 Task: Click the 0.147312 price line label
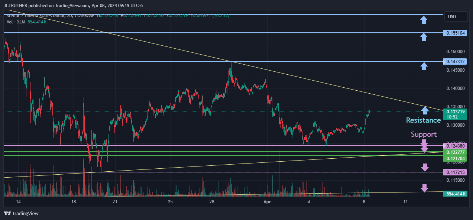(x=455, y=61)
